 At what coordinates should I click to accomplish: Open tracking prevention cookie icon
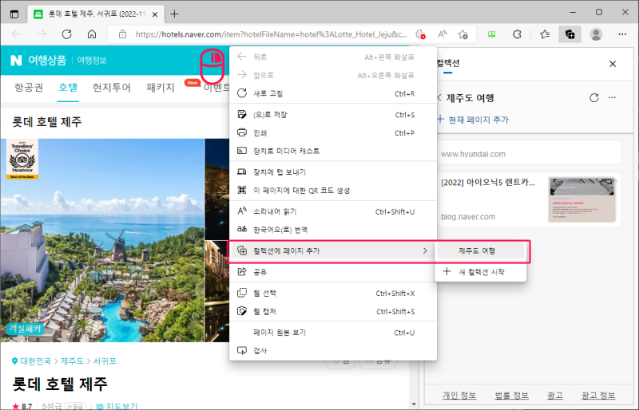point(421,34)
